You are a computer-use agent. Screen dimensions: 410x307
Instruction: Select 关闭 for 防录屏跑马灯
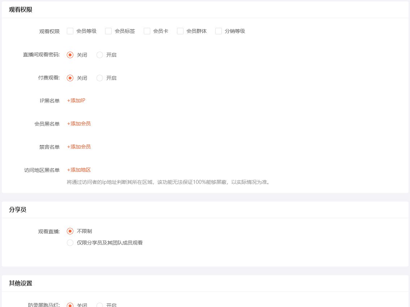coord(70,305)
